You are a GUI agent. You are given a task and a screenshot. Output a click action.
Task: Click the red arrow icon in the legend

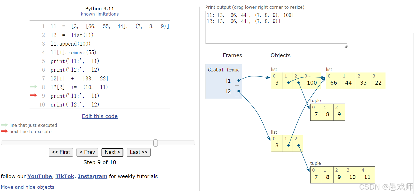(4, 131)
